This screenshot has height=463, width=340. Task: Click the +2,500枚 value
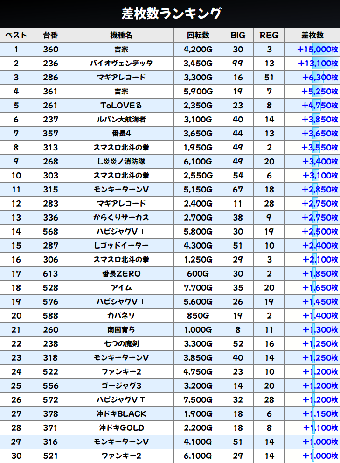(320, 232)
